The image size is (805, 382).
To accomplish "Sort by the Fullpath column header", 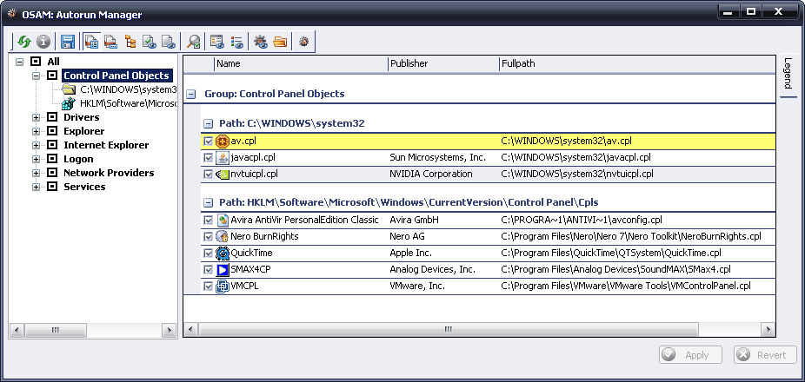I will tap(636, 63).
